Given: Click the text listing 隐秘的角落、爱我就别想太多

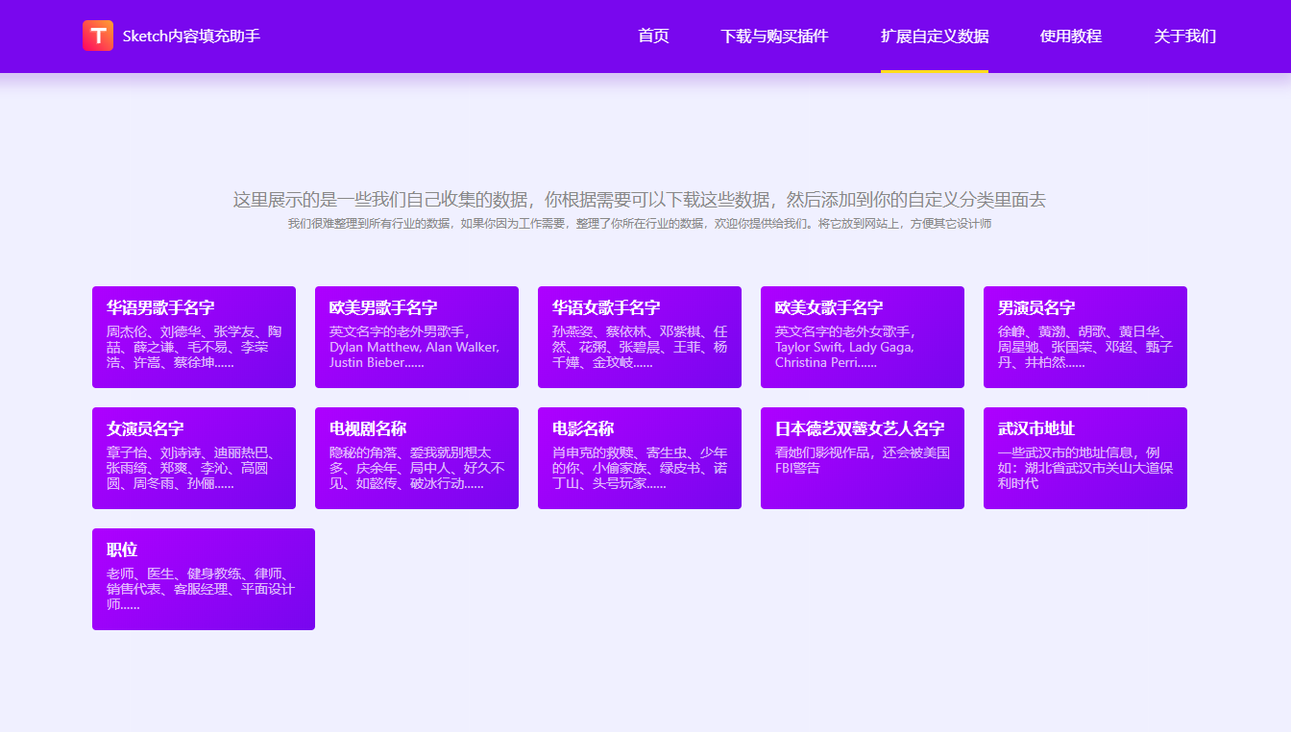Looking at the screenshot, I should tap(417, 468).
